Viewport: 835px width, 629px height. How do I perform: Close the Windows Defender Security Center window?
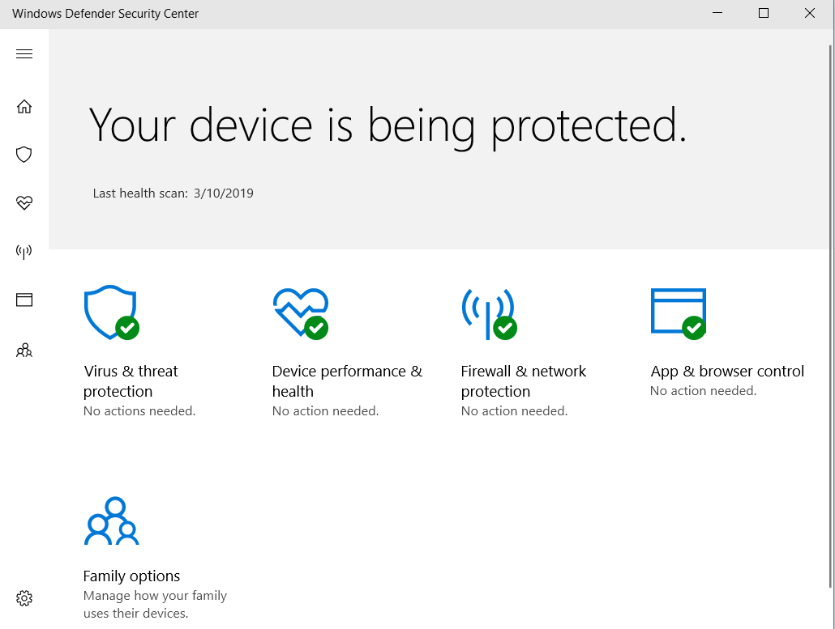(810, 13)
